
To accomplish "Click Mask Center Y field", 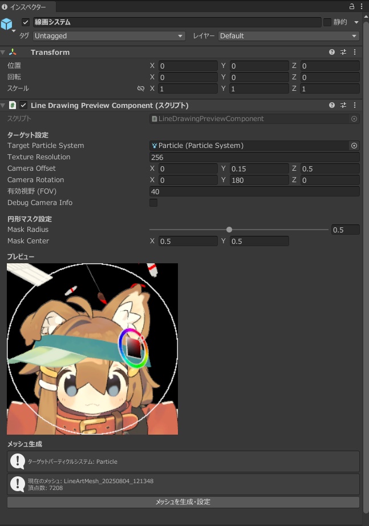I will coord(259,241).
